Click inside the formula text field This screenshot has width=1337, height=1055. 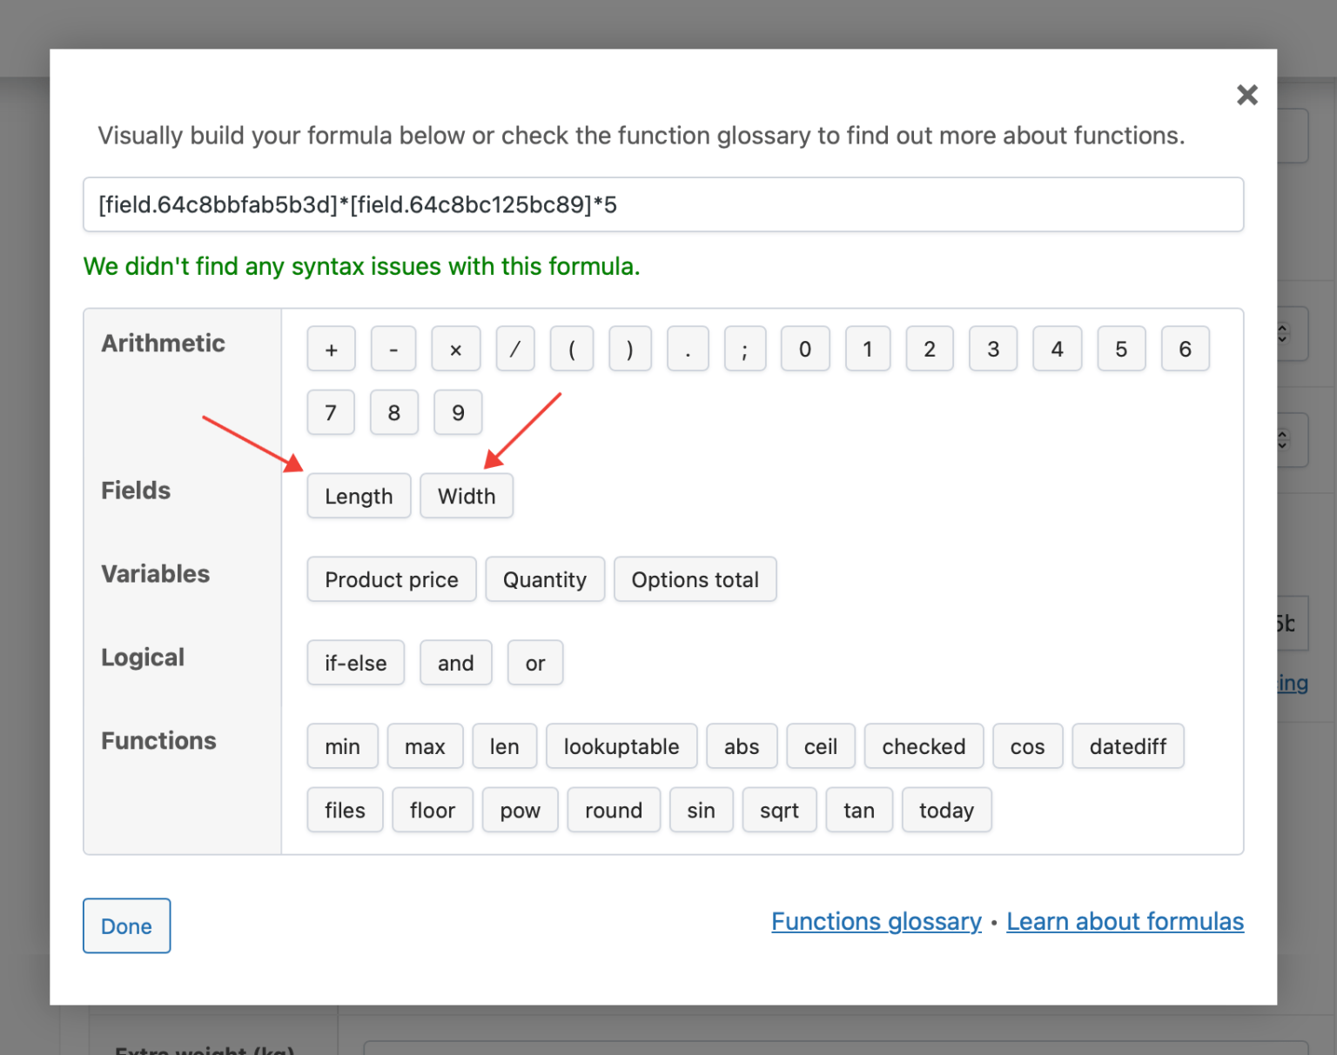[662, 204]
